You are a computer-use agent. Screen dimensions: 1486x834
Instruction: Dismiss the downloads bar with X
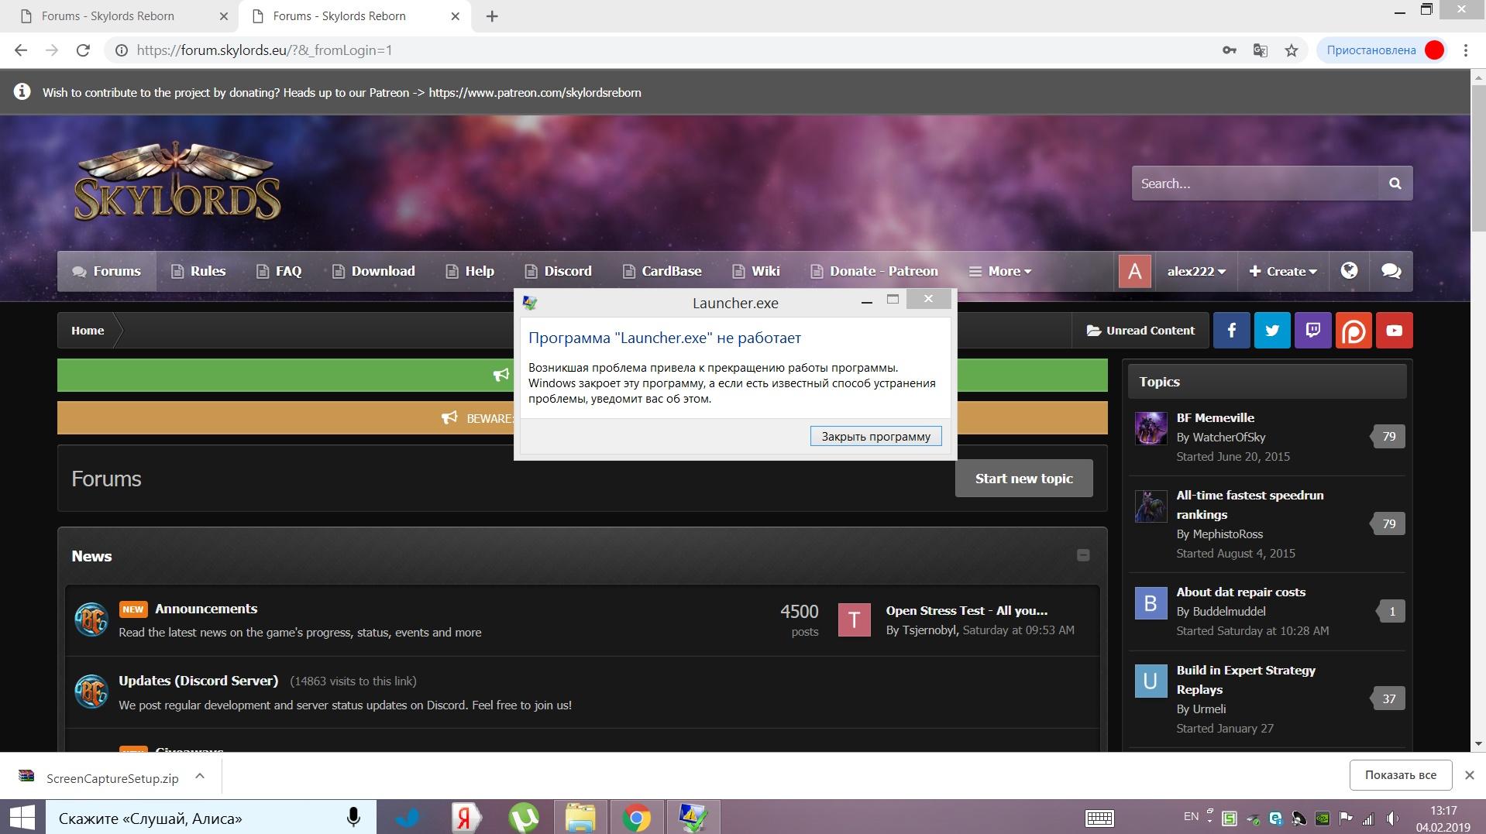(x=1469, y=774)
